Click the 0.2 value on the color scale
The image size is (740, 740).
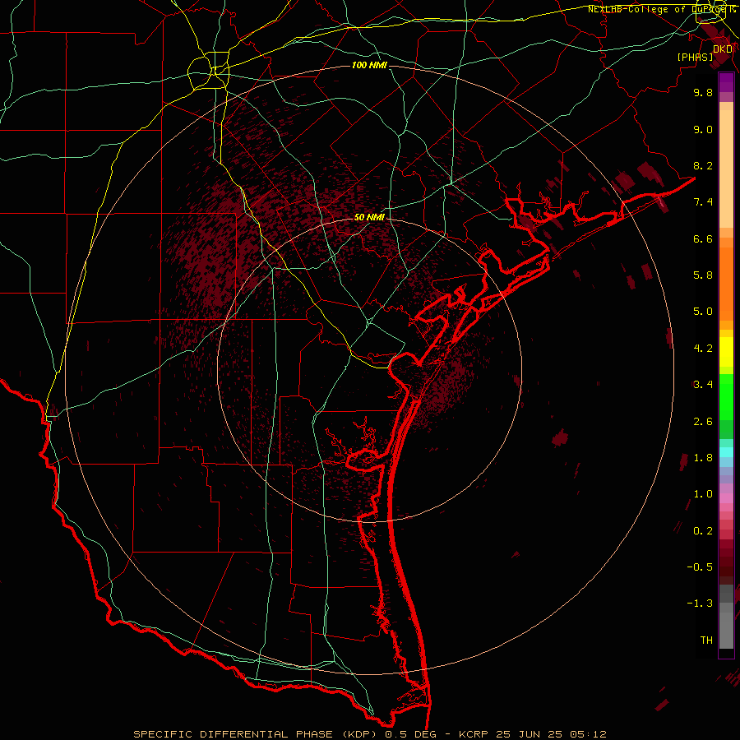tap(703, 531)
